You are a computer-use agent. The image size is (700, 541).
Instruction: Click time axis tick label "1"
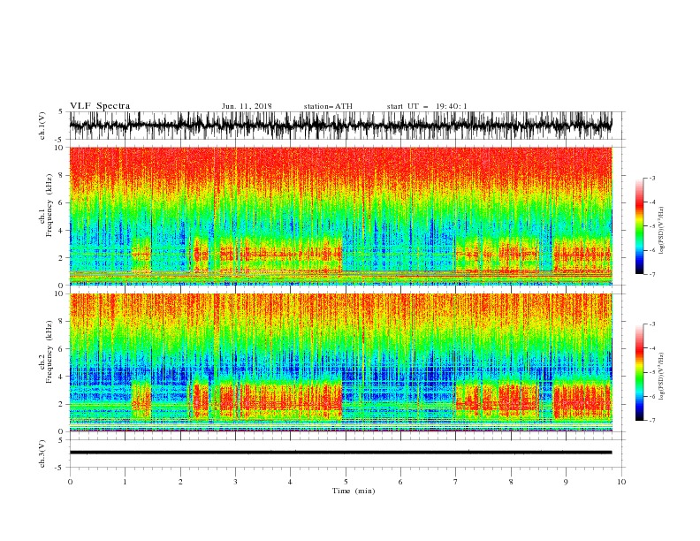click(125, 482)
